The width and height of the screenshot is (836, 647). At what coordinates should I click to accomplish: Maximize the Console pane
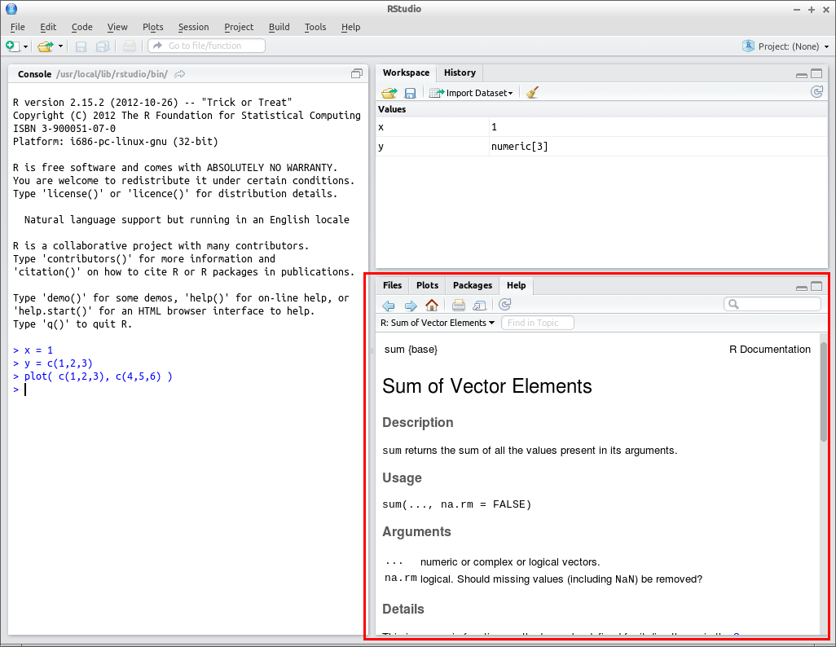[x=357, y=73]
